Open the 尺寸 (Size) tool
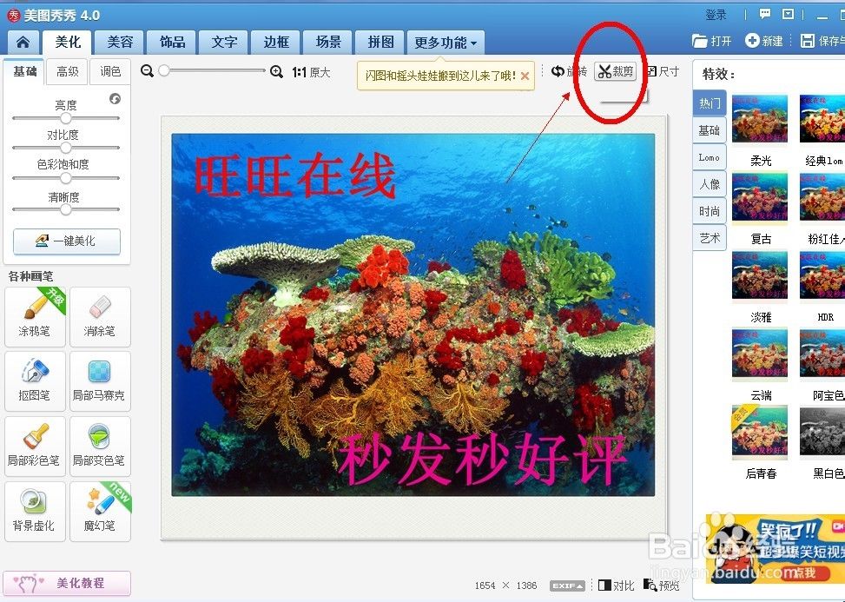 (x=663, y=71)
